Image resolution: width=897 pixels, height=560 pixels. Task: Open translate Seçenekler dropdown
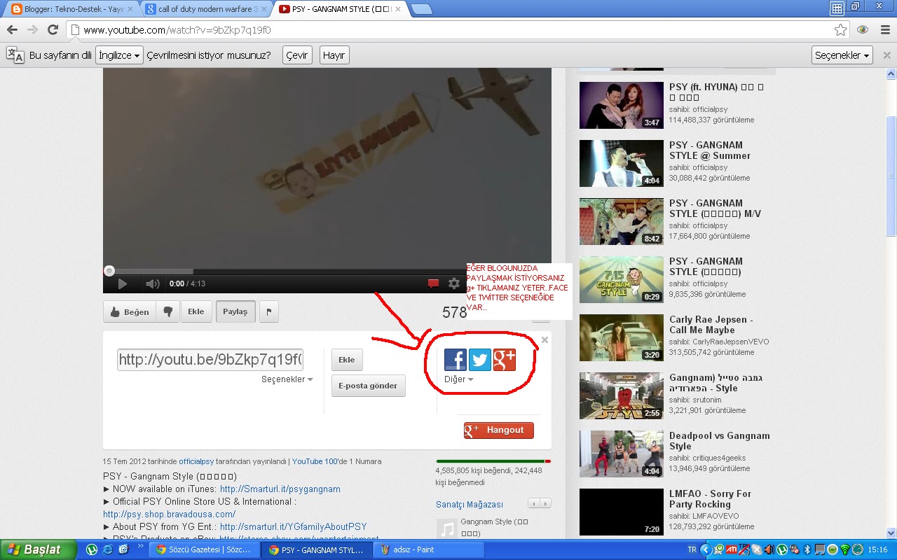click(x=842, y=55)
